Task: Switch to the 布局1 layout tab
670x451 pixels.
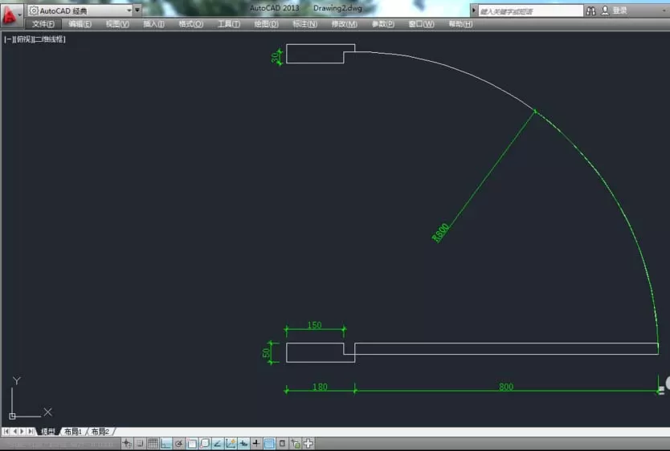Action: point(73,432)
